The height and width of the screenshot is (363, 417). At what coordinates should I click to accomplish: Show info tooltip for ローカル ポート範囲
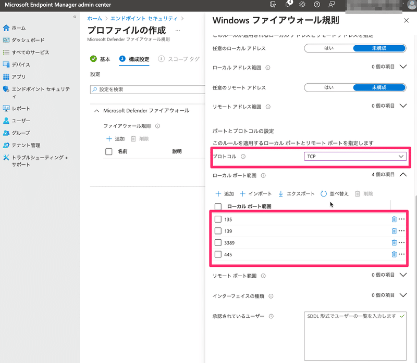point(263,175)
